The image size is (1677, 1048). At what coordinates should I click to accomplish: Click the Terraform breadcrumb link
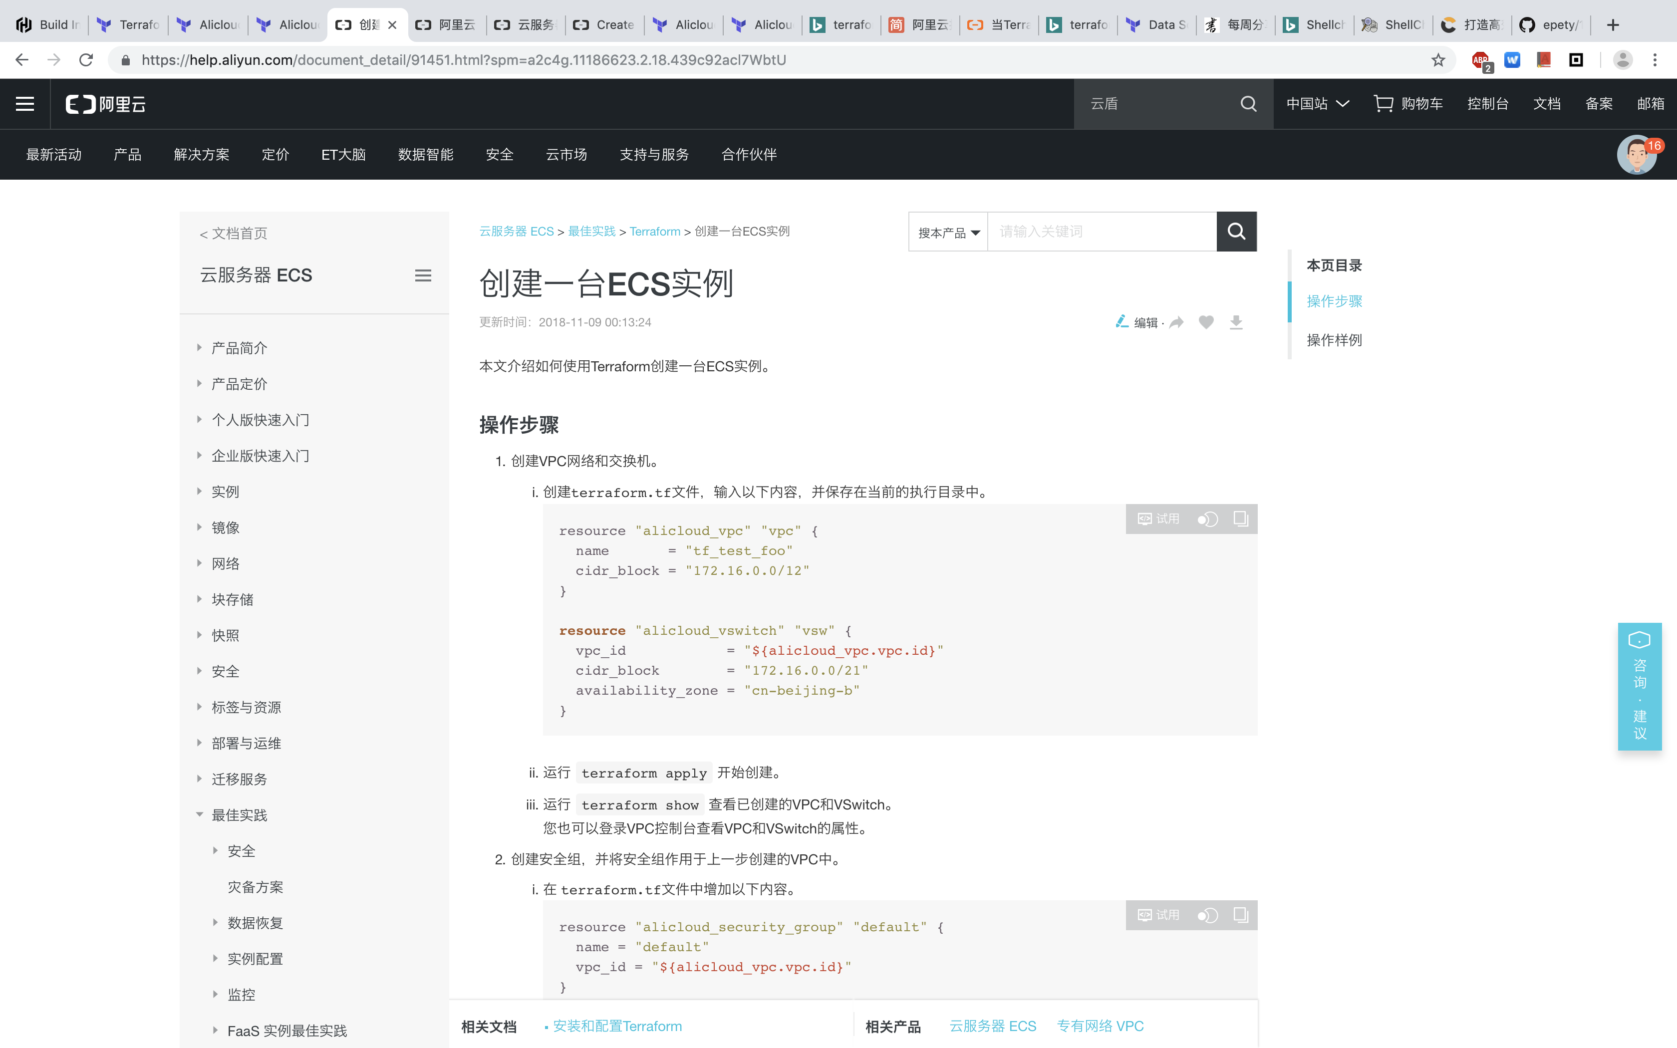654,231
